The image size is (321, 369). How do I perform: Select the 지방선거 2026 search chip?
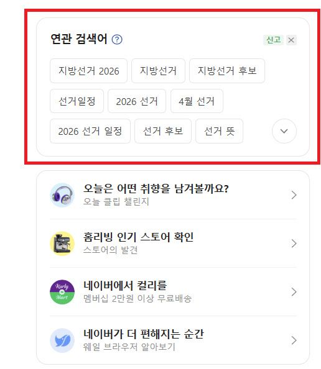click(x=88, y=71)
